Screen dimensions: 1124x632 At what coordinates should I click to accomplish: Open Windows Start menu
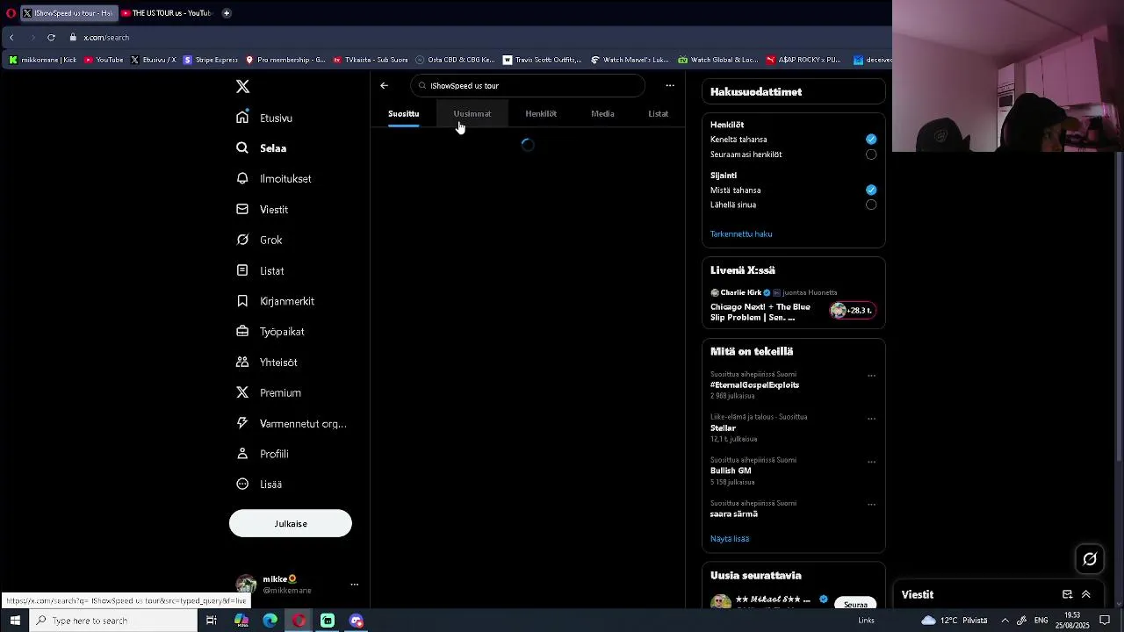(15, 621)
